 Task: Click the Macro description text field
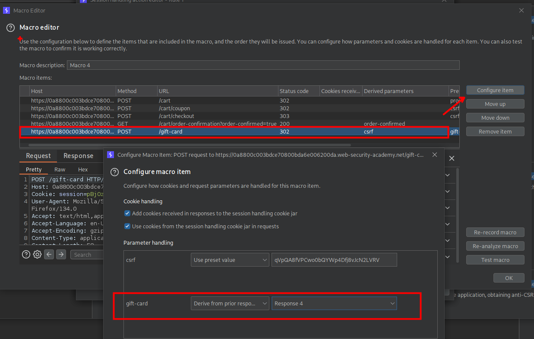point(263,65)
